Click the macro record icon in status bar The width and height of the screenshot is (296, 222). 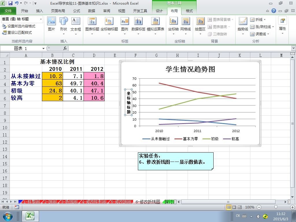(x=17, y=207)
